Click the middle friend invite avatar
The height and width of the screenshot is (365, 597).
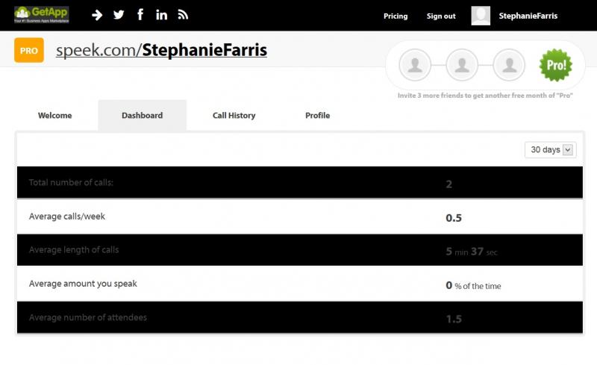[x=462, y=65]
